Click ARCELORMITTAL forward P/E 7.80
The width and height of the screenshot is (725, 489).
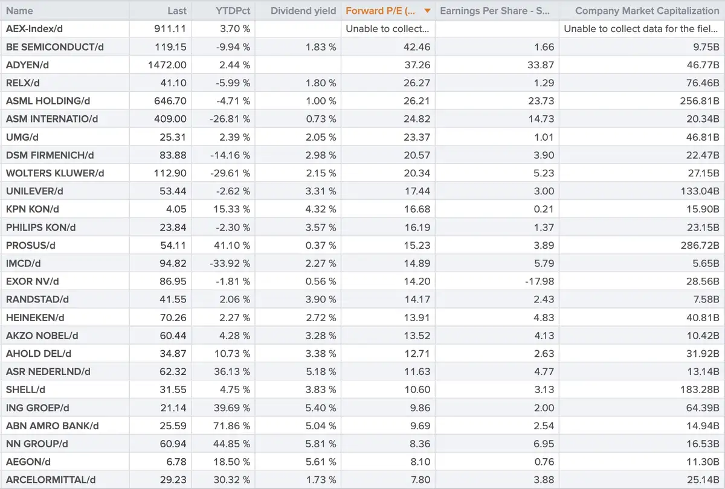(x=420, y=481)
